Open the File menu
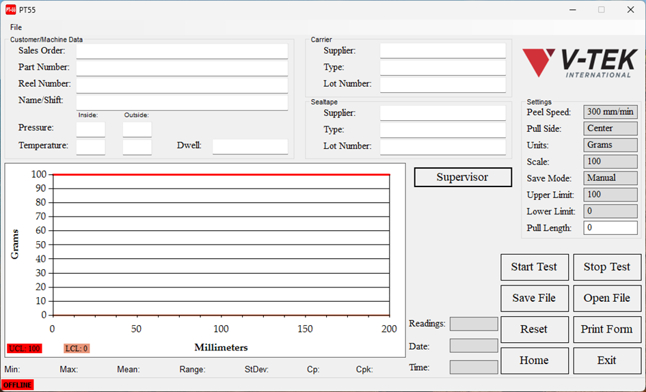 pyautogui.click(x=16, y=27)
